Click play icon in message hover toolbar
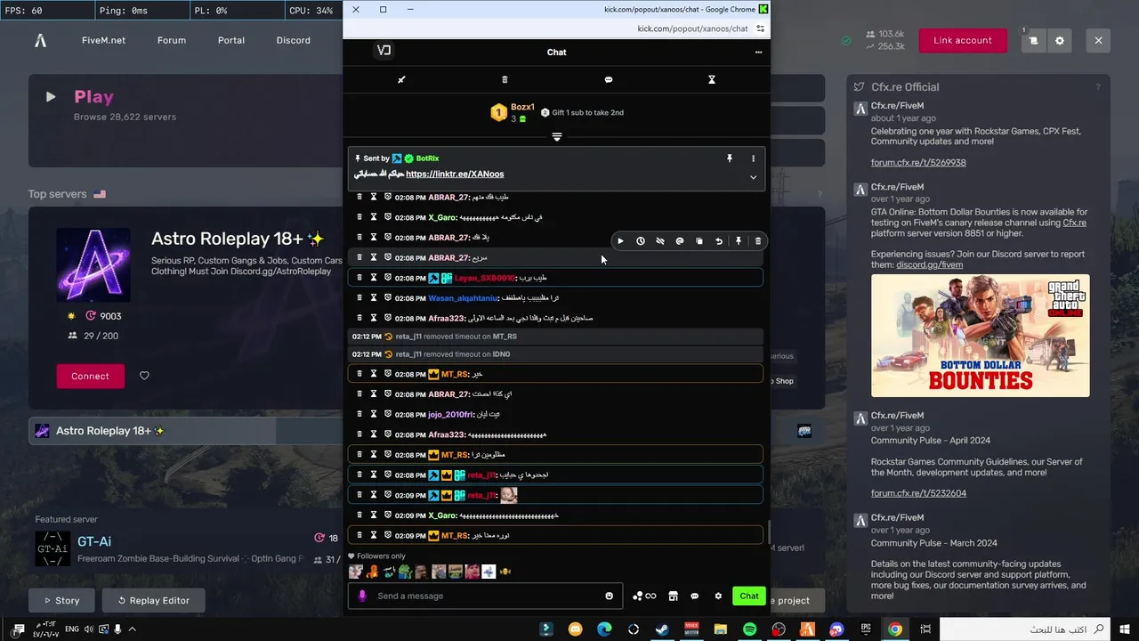Screen dimensions: 1139x641 click(x=620, y=241)
